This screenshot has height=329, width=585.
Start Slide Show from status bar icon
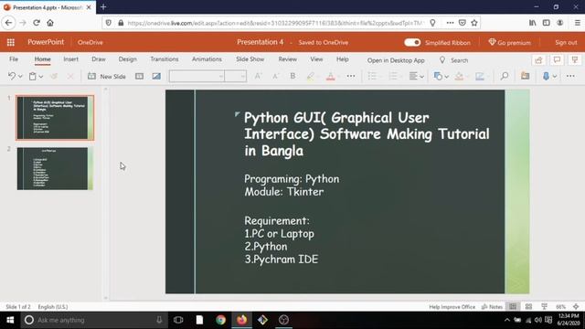pos(545,307)
